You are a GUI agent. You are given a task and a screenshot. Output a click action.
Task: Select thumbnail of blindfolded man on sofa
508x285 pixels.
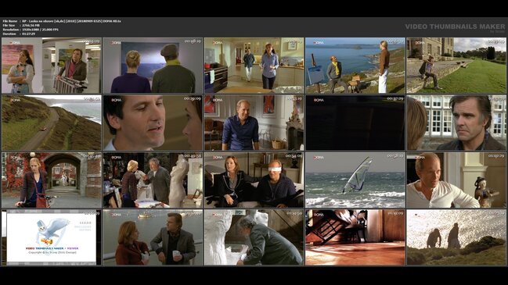tap(254, 180)
